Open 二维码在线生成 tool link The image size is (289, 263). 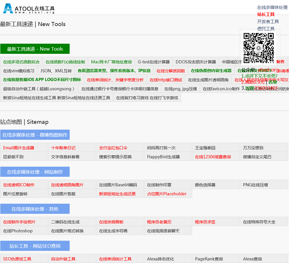tap(65, 222)
